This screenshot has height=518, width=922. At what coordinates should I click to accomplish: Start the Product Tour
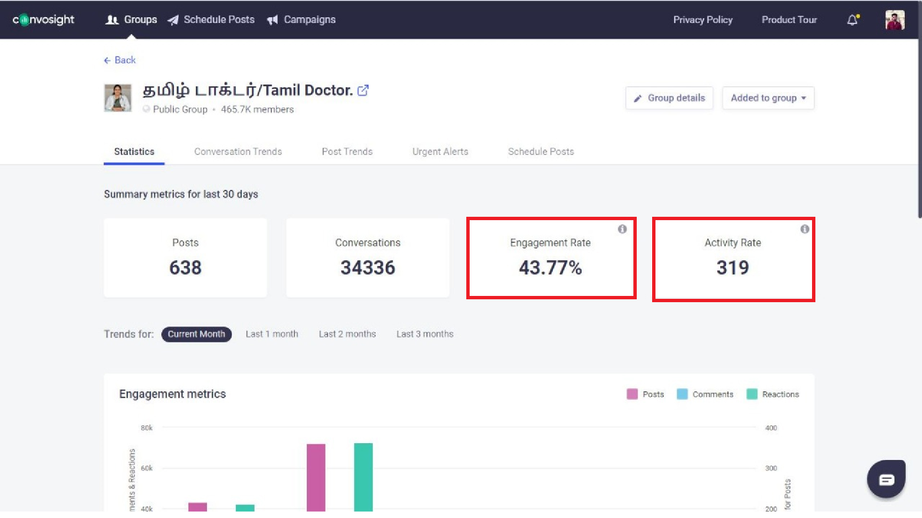(x=789, y=20)
